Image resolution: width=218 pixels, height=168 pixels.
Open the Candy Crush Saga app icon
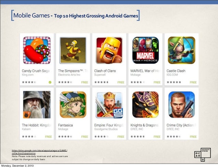pos(37,50)
